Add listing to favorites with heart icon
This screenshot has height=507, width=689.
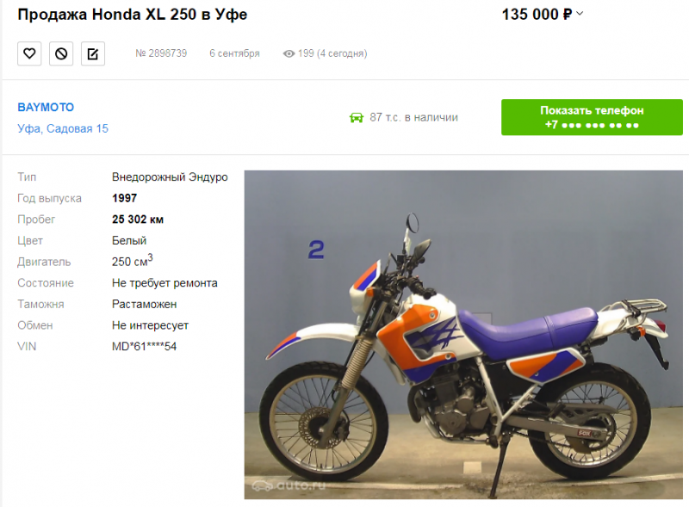tap(29, 53)
